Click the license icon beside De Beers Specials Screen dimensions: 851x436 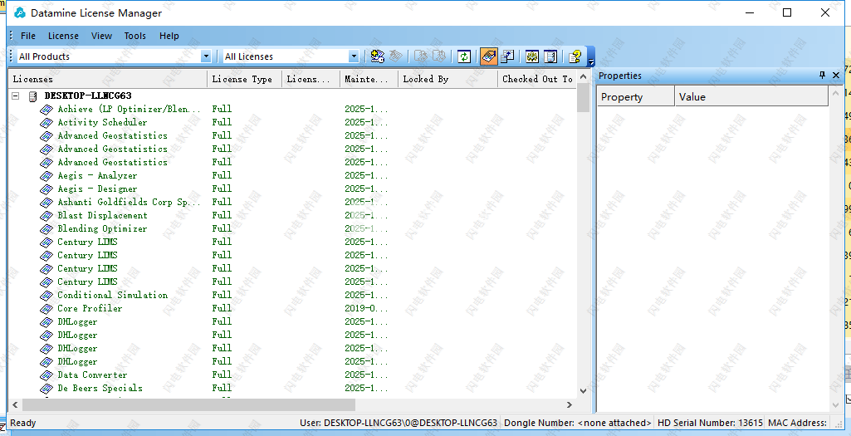(x=46, y=389)
